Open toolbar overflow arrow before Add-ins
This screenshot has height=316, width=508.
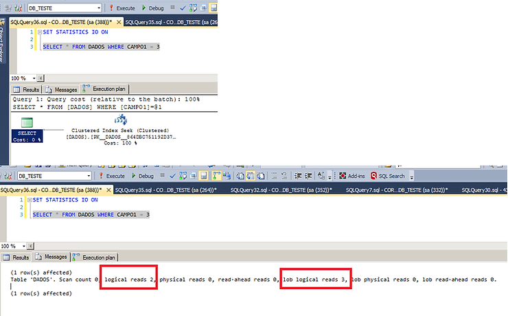point(330,177)
